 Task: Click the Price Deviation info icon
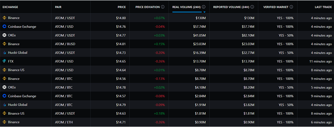pyautogui.click(x=163, y=7)
